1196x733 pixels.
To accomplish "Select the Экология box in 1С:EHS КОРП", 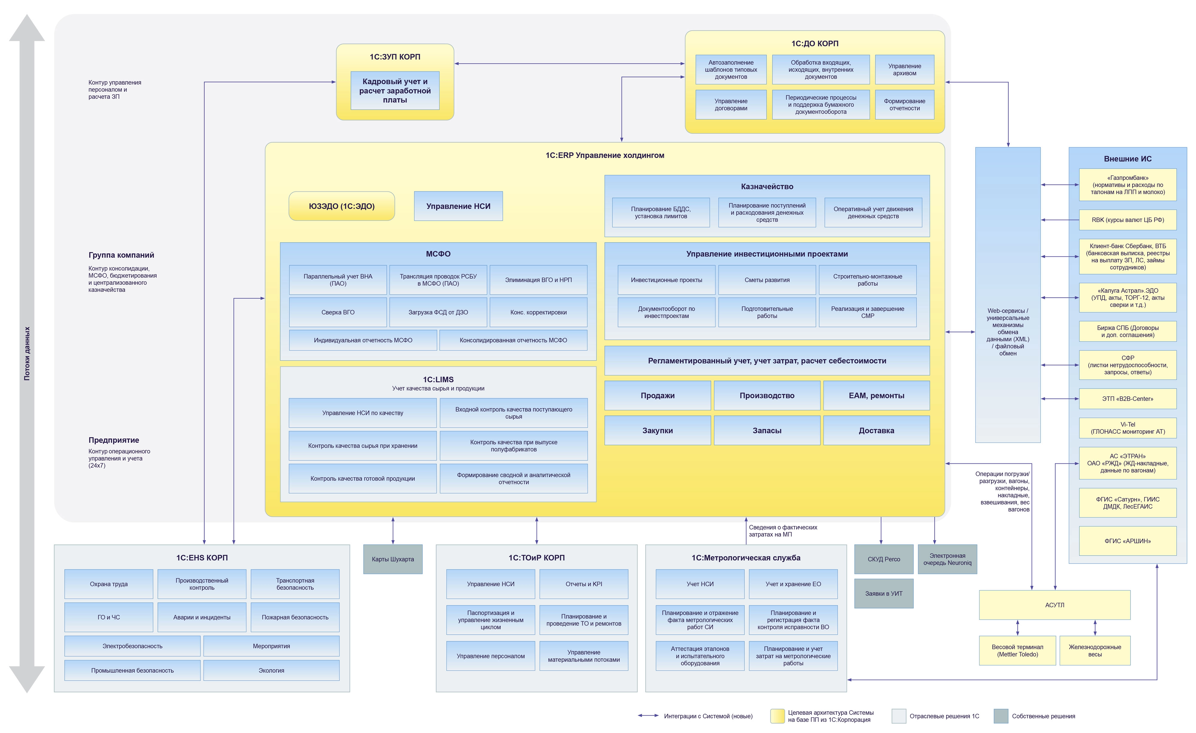I will point(271,671).
